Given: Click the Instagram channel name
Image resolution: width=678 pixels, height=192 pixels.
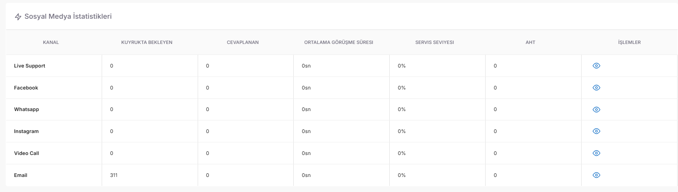Looking at the screenshot, I should click(x=27, y=131).
